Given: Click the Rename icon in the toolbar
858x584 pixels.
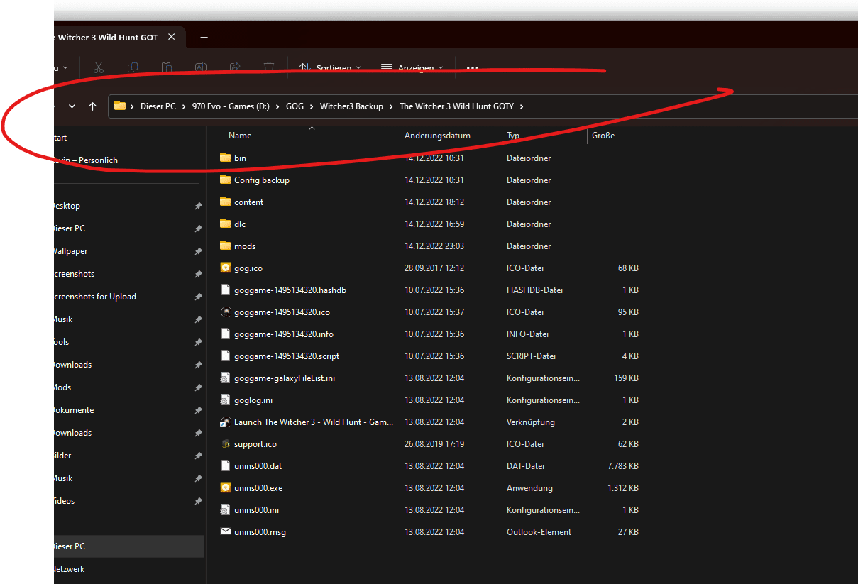Looking at the screenshot, I should 201,67.
